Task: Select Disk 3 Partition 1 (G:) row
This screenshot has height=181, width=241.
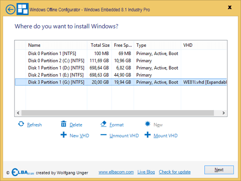Action: point(121,82)
